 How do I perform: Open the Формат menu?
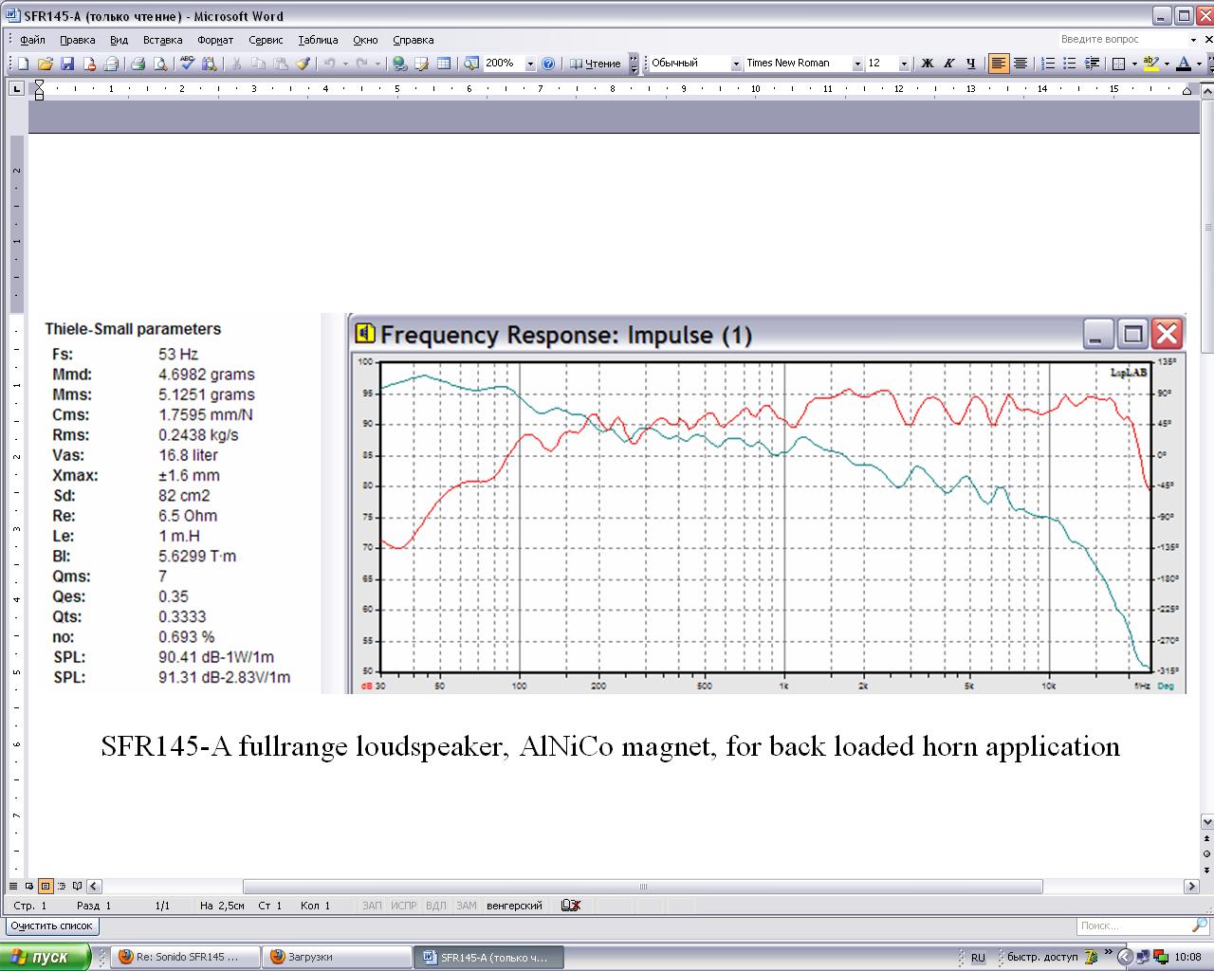click(x=215, y=40)
